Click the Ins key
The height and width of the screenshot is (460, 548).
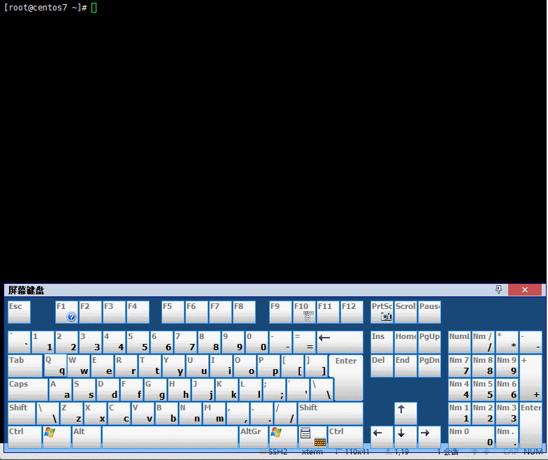point(382,343)
